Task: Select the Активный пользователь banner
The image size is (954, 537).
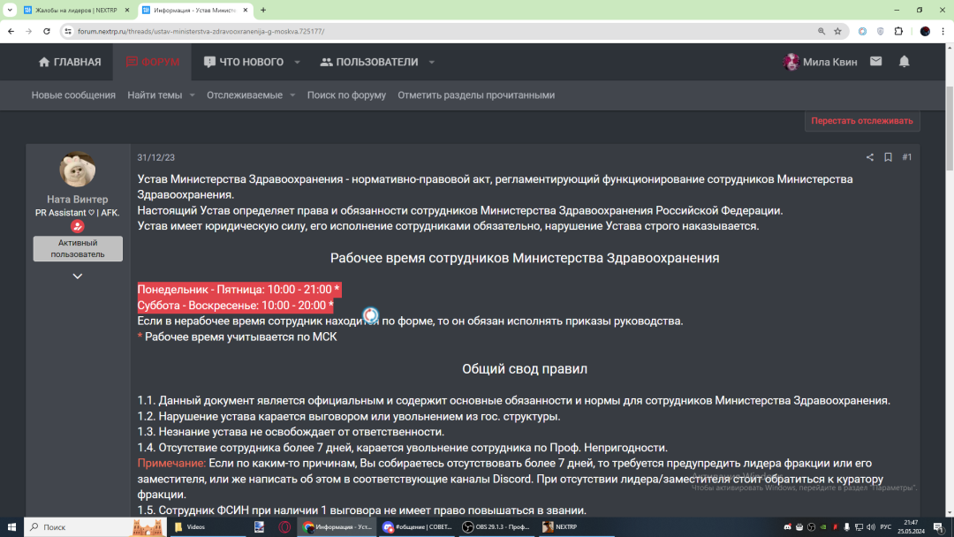Action: coord(78,249)
